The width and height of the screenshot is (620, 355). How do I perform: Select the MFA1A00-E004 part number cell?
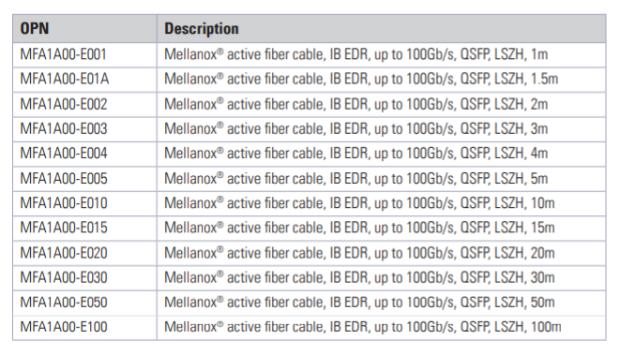click(84, 154)
